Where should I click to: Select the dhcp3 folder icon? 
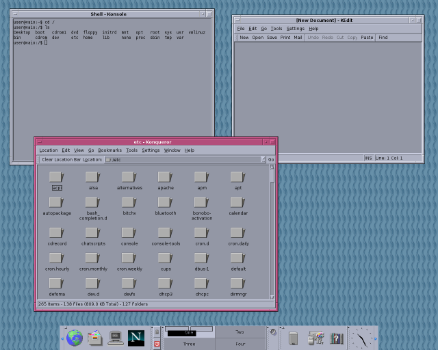pyautogui.click(x=166, y=283)
